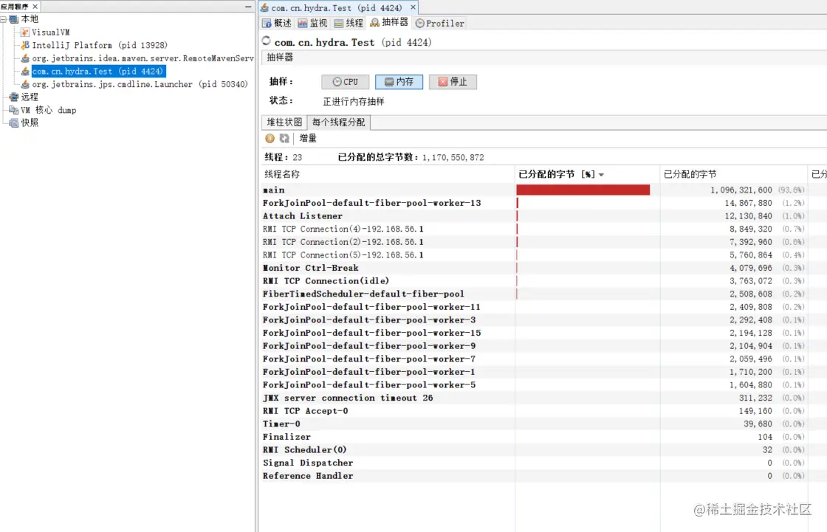Sort by the 已分配的字节 [%] column header
Screen dimensions: 827x532
(x=587, y=174)
